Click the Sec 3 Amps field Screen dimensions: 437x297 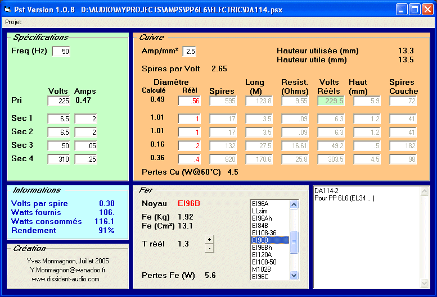tap(85, 146)
